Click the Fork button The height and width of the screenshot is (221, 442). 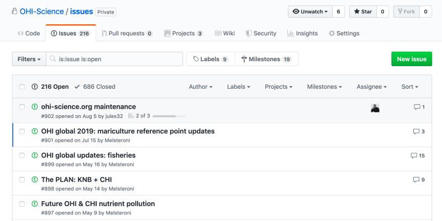(407, 12)
